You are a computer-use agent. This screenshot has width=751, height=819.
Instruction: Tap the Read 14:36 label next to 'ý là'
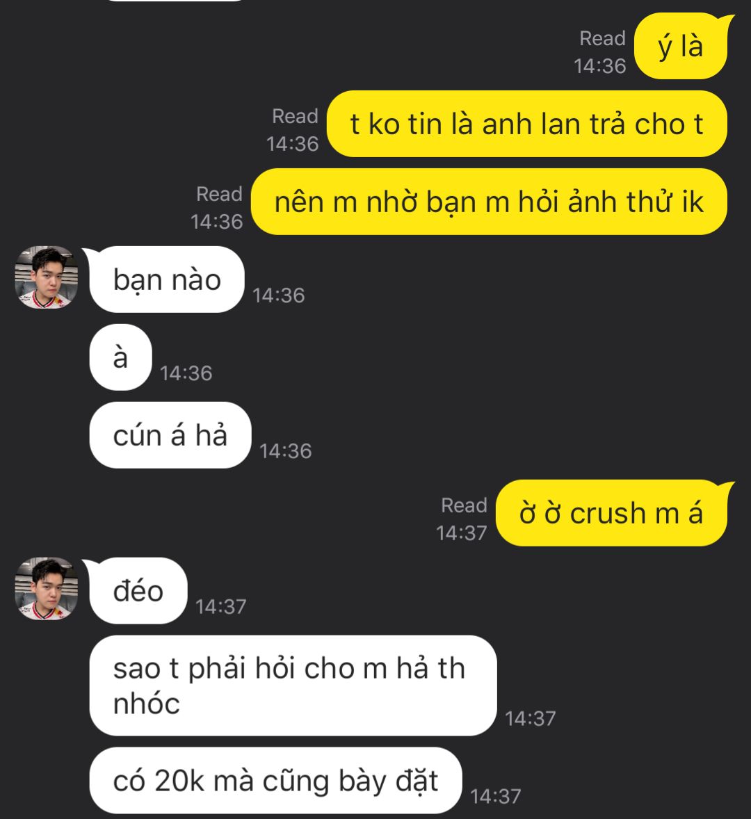[600, 52]
